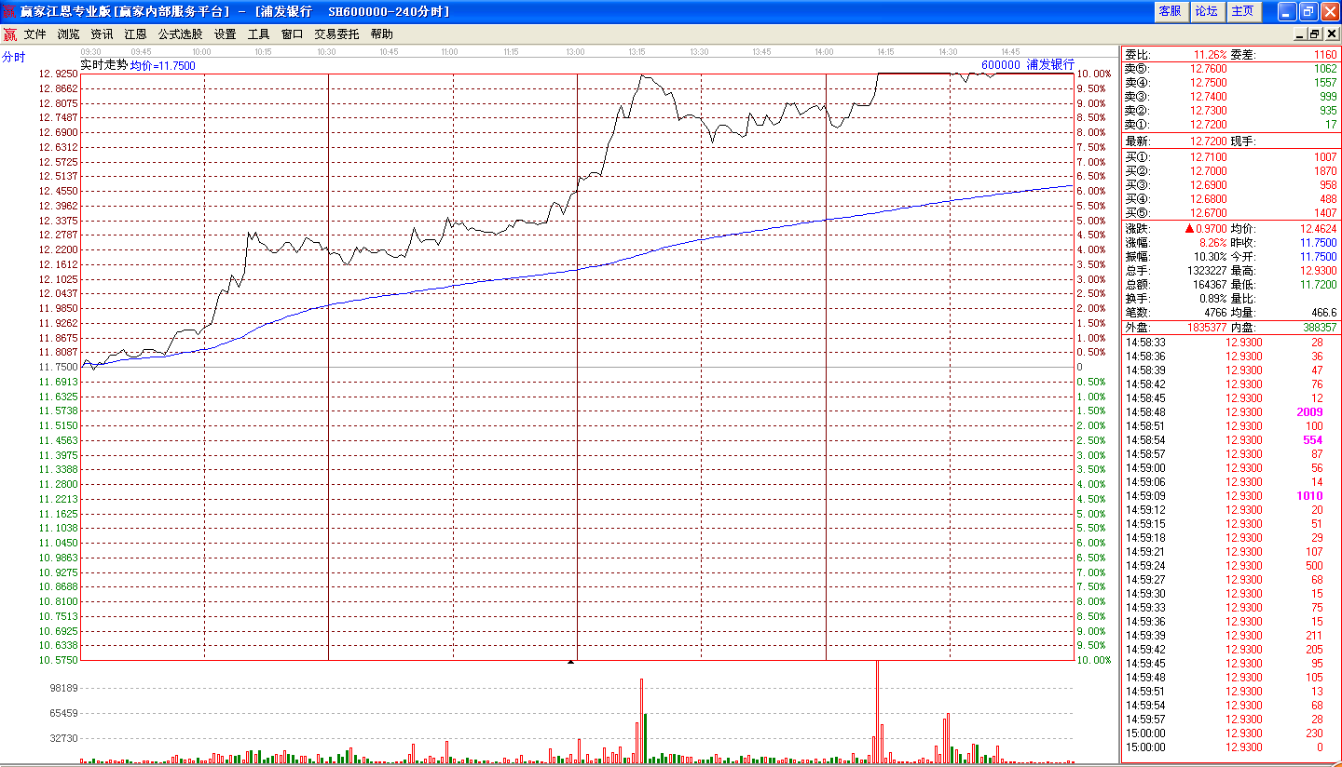The width and height of the screenshot is (1342, 767).
Task: Click the red up-triangle 0.9700 change value
Action: [1206, 229]
